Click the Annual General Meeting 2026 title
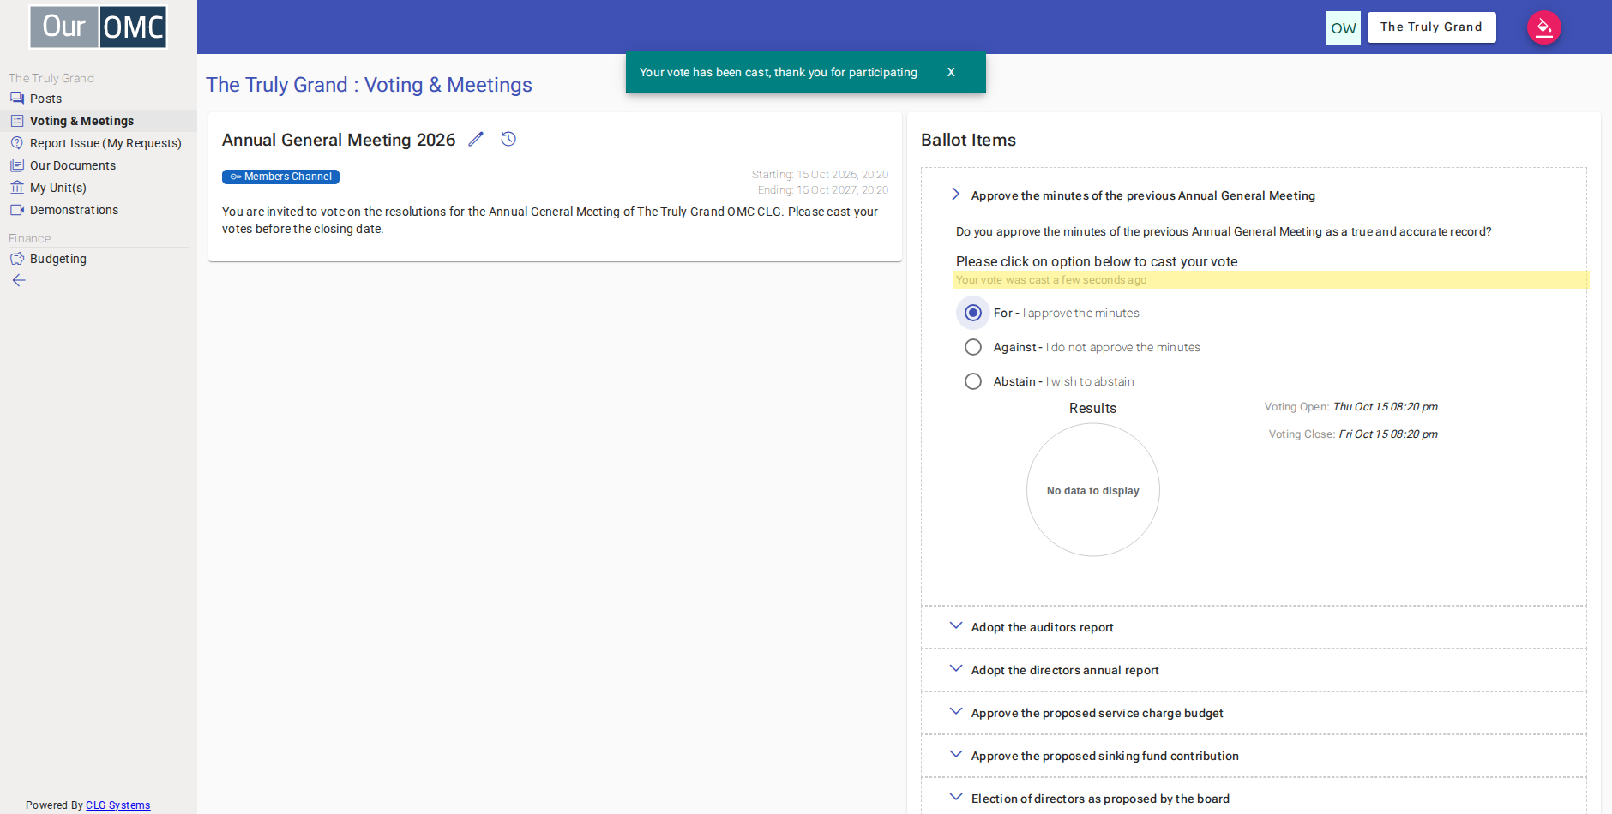Viewport: 1612px width, 814px height. tap(339, 140)
